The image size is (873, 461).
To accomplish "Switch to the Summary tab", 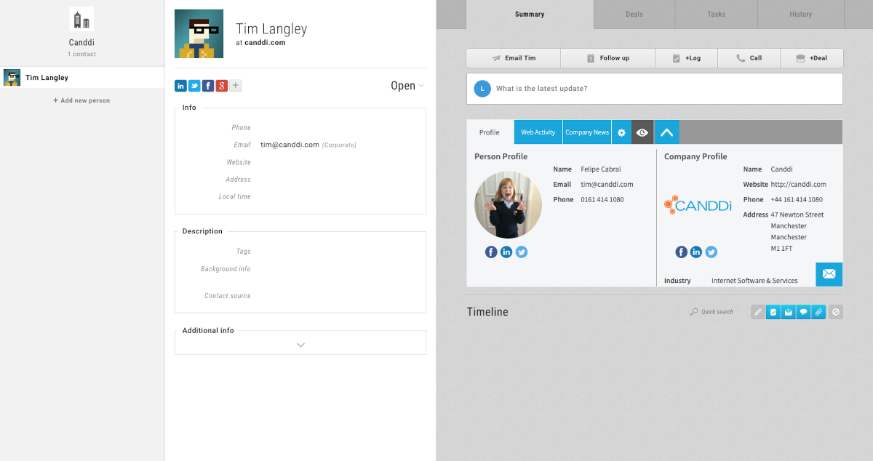I will coord(530,15).
